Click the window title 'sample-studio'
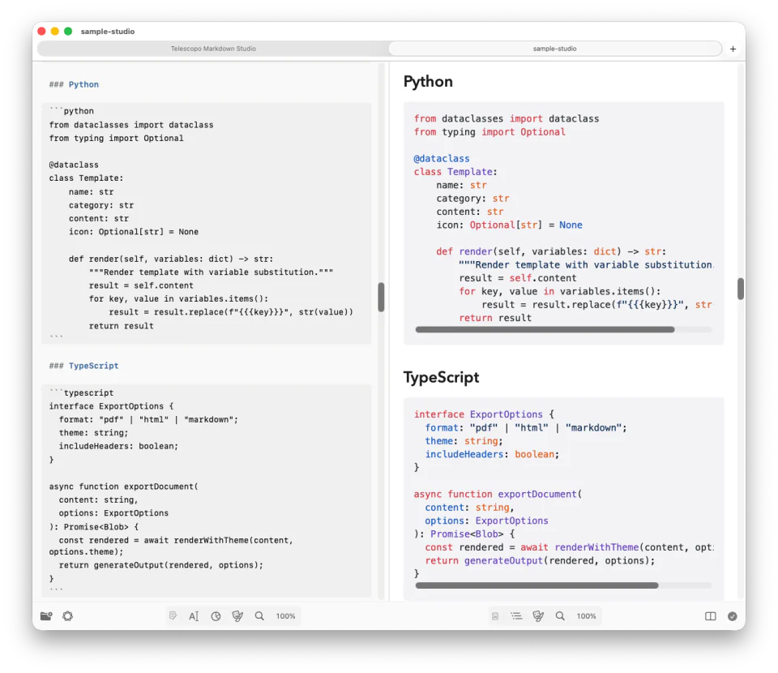This screenshot has width=778, height=673. click(x=108, y=32)
